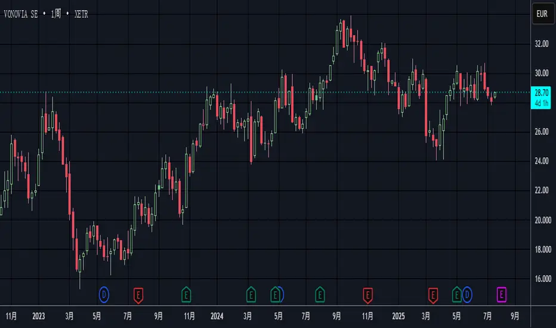
Task: Click the green E earnings marker near May 2025
Action: click(457, 293)
